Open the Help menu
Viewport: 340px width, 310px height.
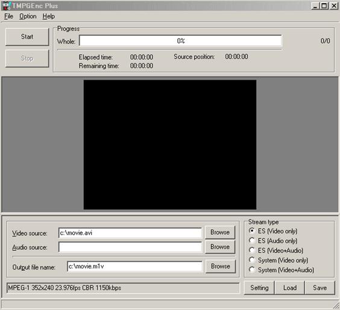pyautogui.click(x=49, y=16)
